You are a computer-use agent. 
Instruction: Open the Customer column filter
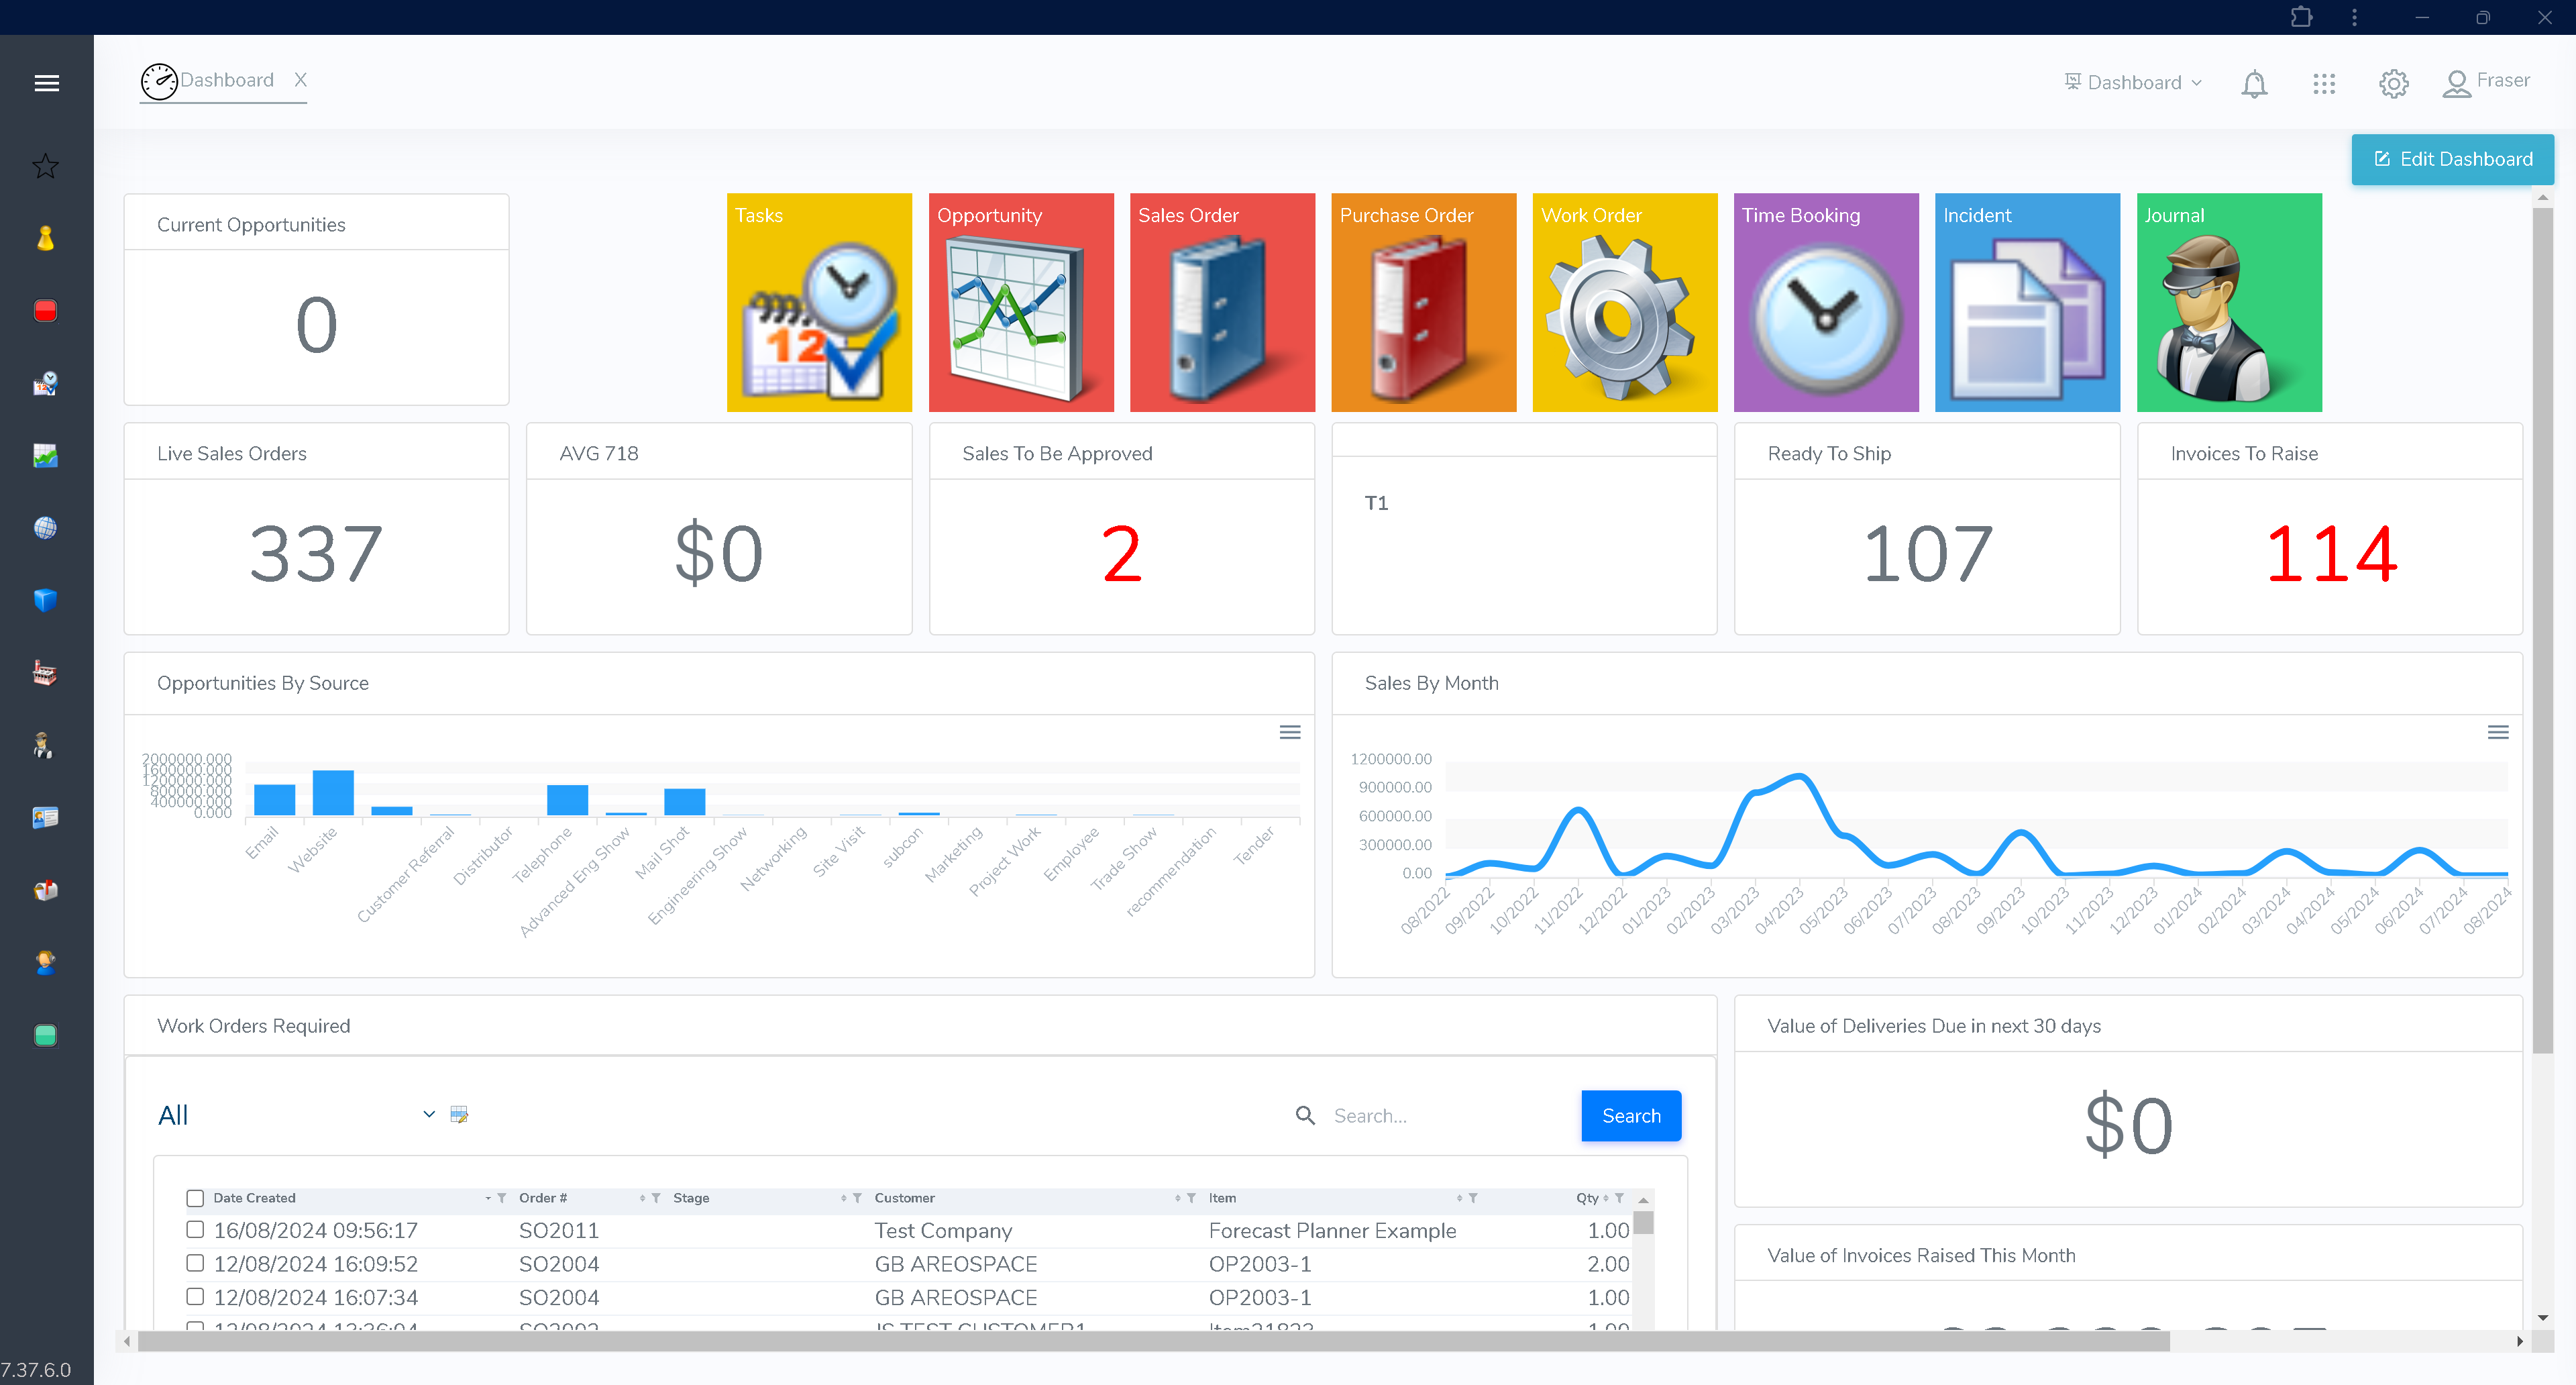click(x=1191, y=1198)
